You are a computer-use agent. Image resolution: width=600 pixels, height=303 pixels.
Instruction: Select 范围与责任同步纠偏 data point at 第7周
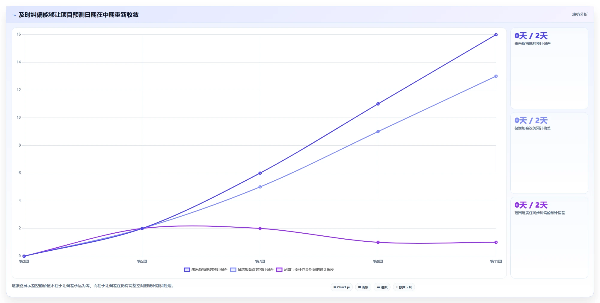pyautogui.click(x=260, y=229)
